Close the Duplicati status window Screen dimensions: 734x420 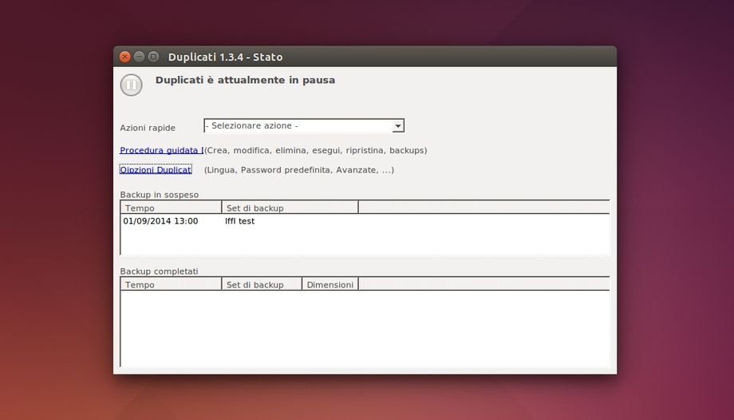[x=125, y=57]
